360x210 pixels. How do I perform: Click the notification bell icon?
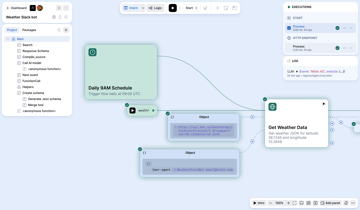click(x=346, y=203)
